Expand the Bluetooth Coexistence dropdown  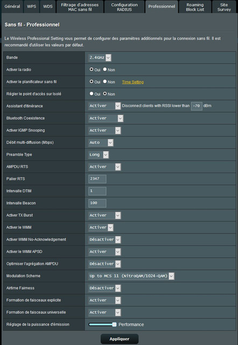click(106, 118)
